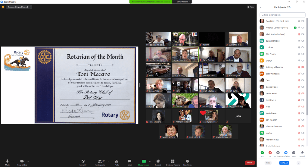Expand the video options arrow beside Stop Video
308x167 pixels.
(28, 161)
